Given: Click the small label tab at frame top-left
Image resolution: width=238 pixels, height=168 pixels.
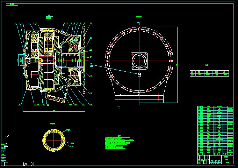Looking at the screenshot, I should [x=12, y=5].
